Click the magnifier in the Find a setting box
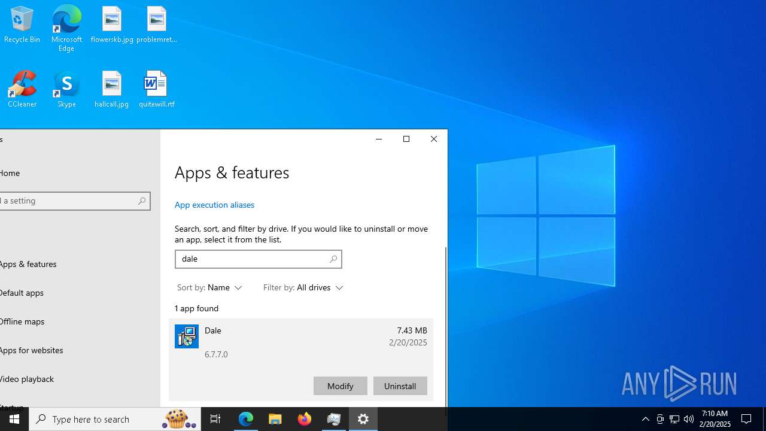The width and height of the screenshot is (766, 431). tap(142, 201)
